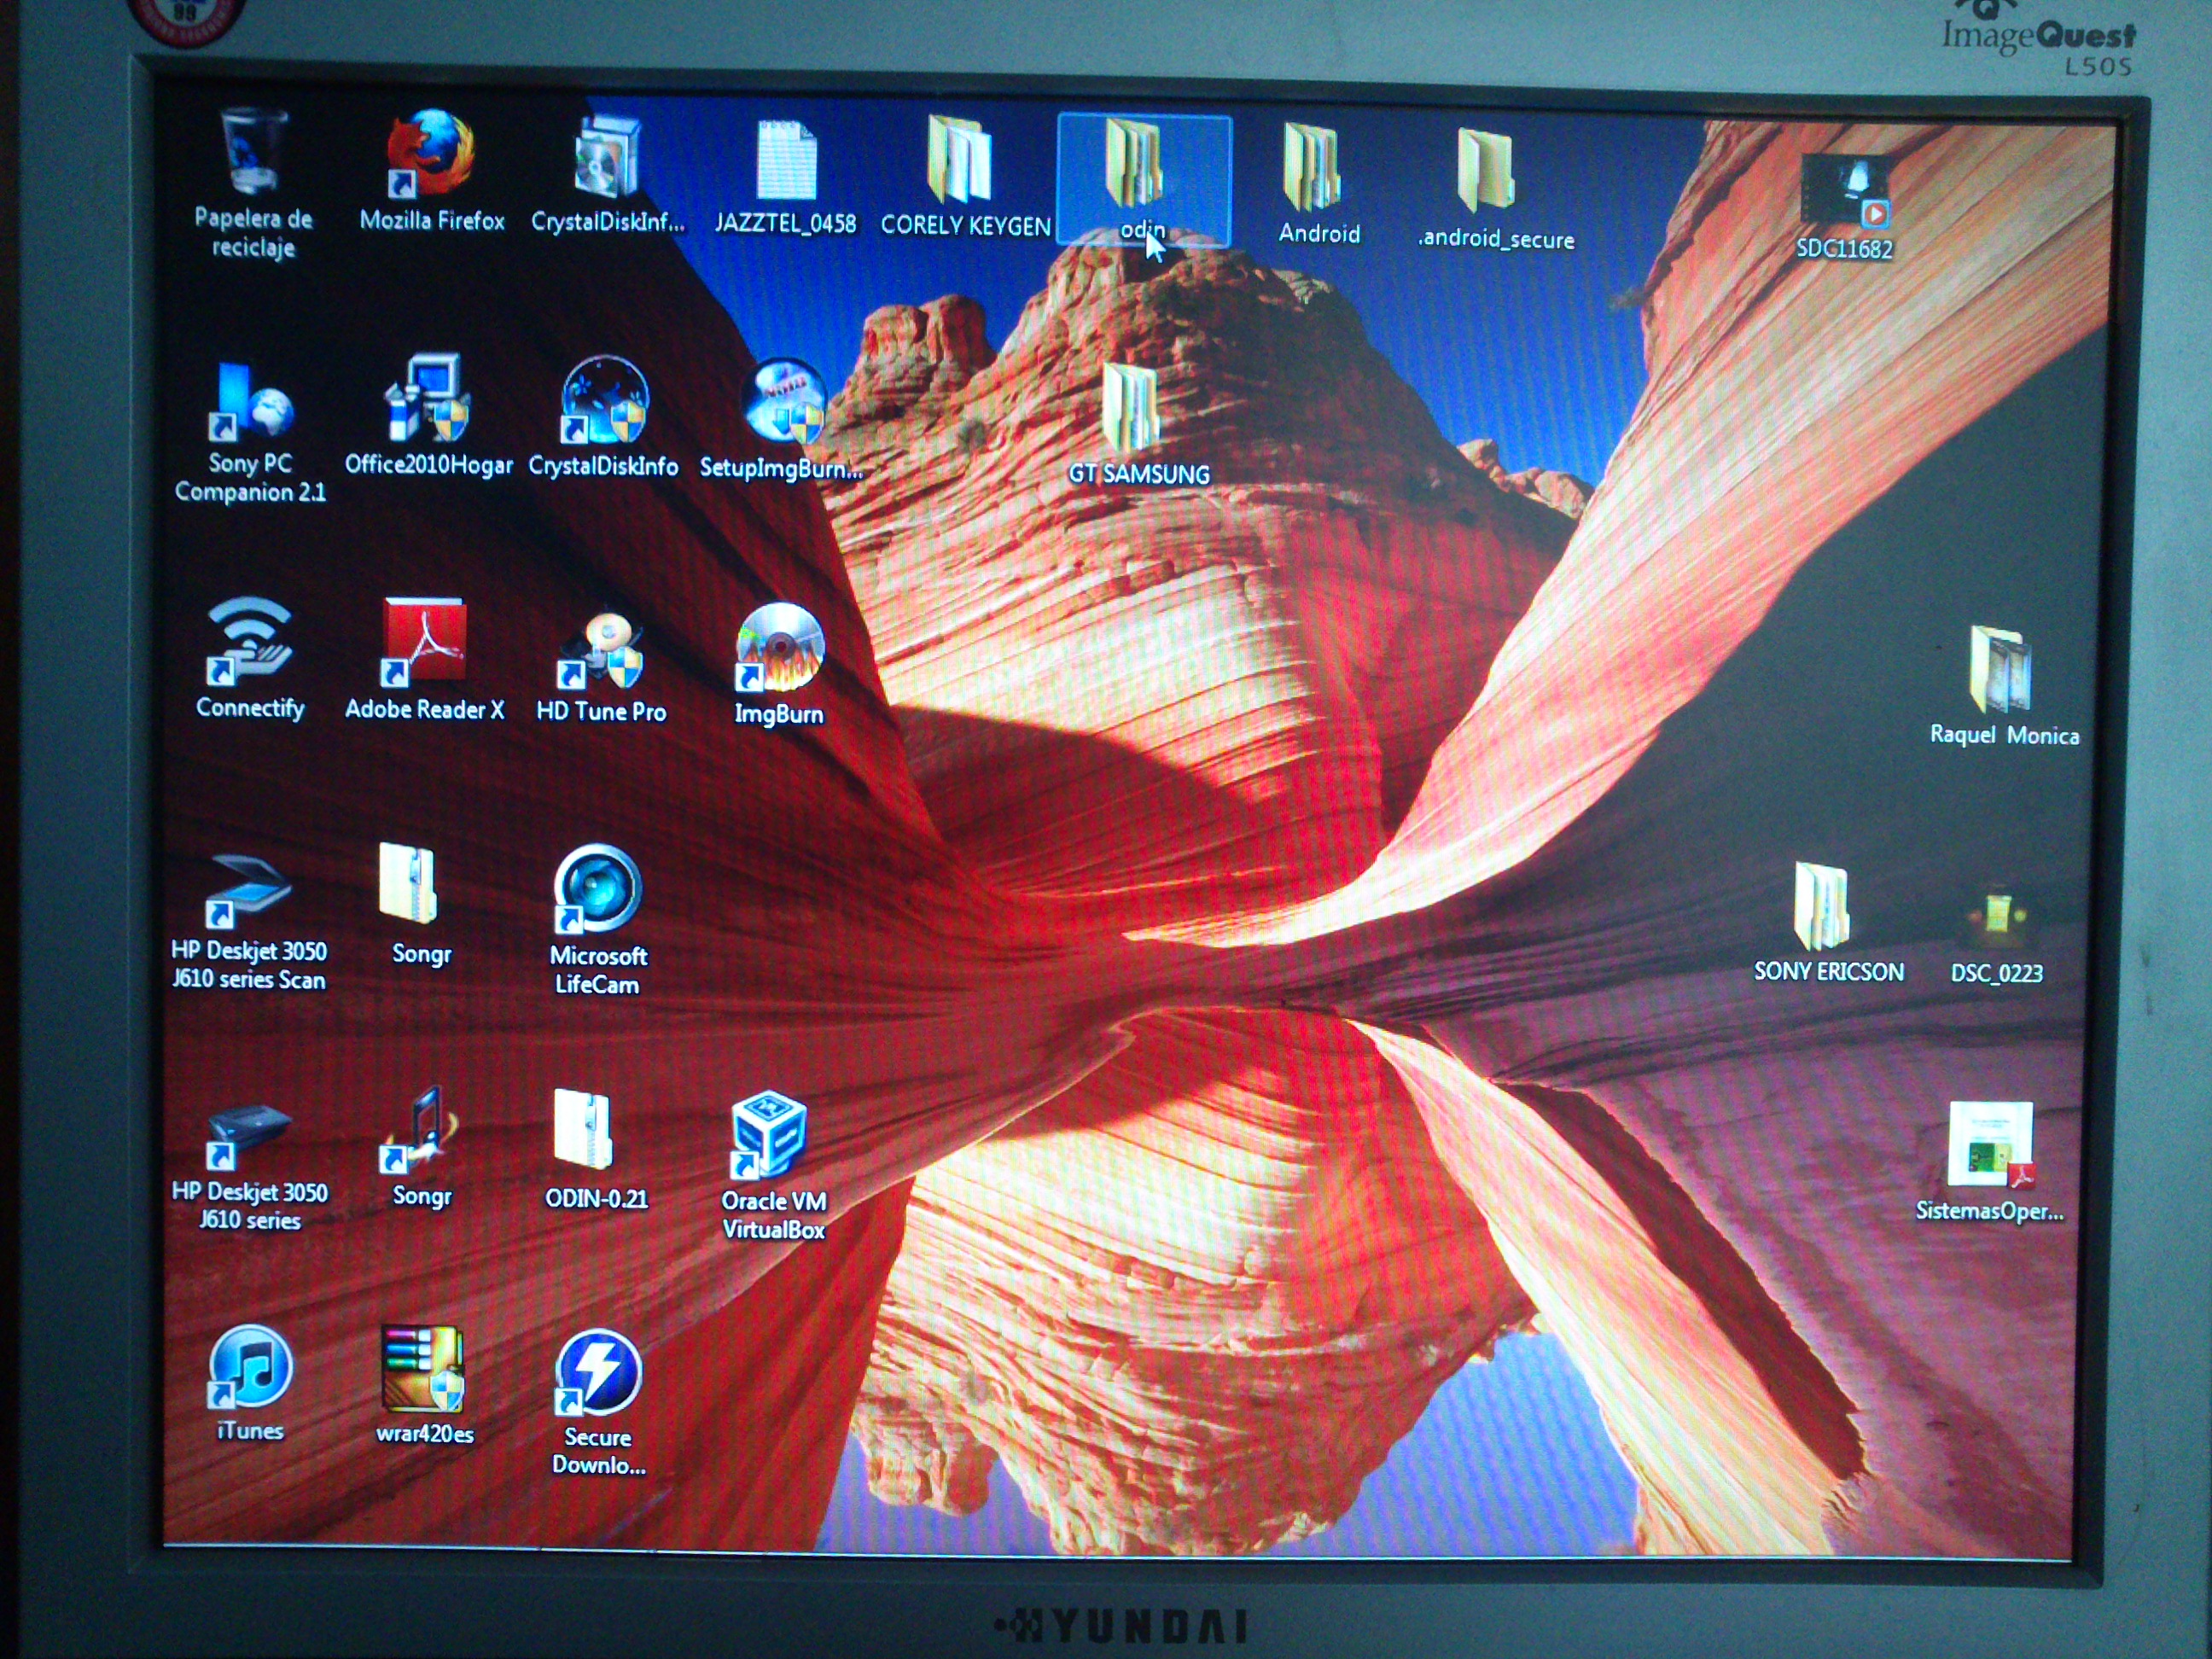Select the Adobe Reader X icon
The width and height of the screenshot is (2212, 1659).
coord(424,643)
